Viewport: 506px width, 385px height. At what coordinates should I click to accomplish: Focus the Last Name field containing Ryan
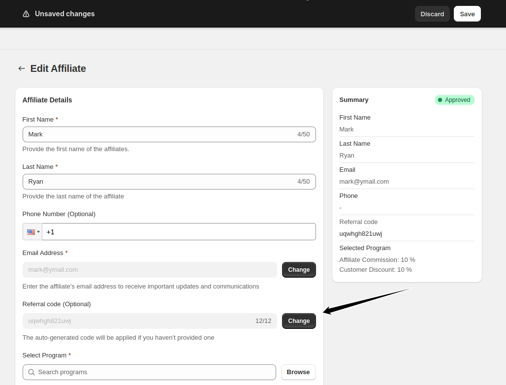158,182
